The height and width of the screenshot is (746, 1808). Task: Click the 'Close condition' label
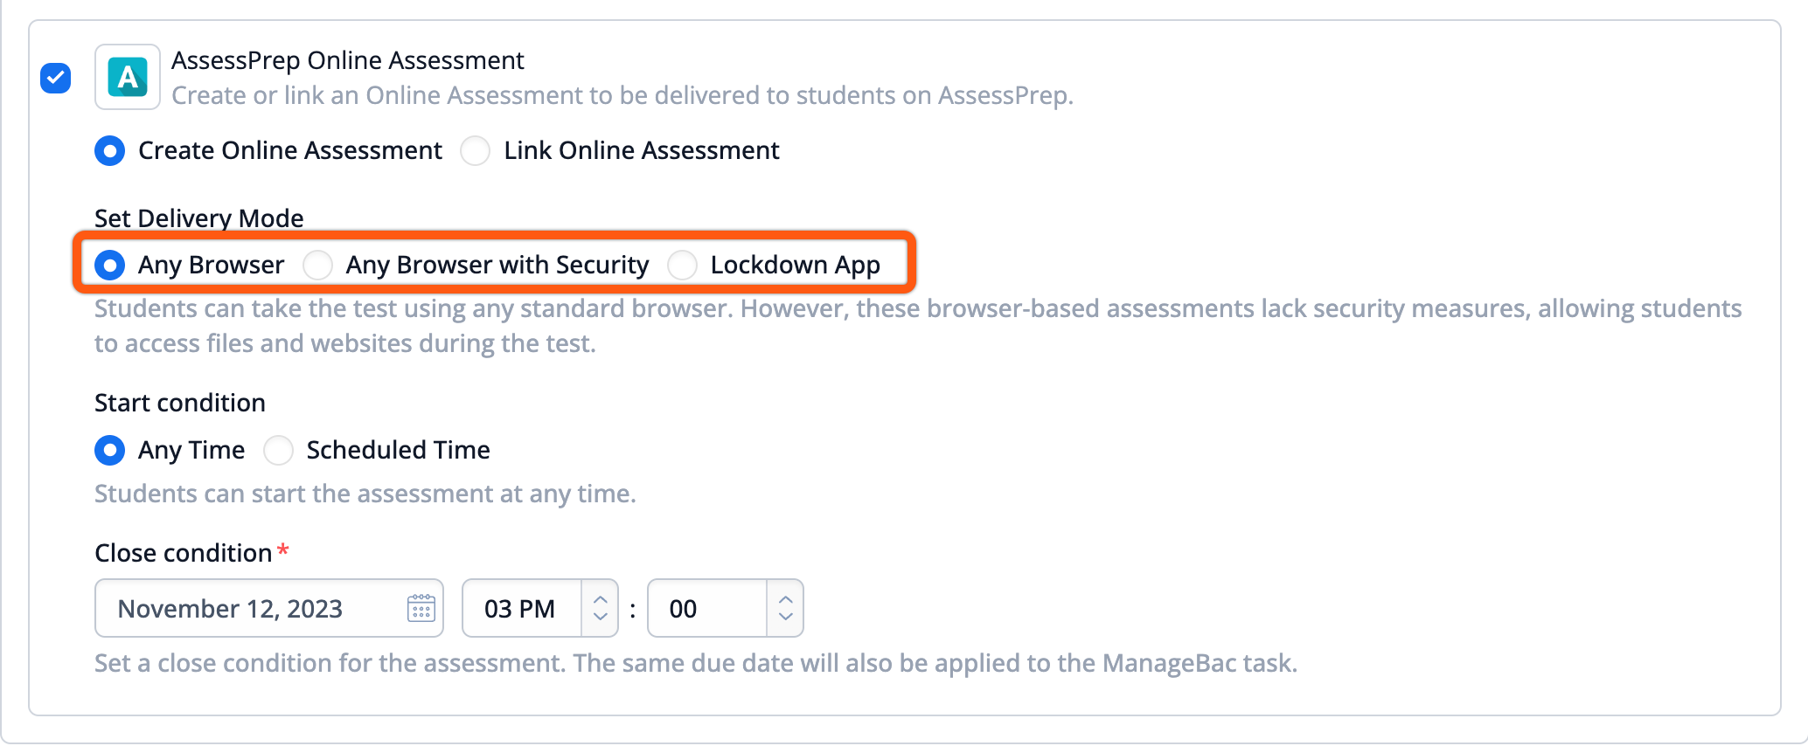click(x=184, y=553)
